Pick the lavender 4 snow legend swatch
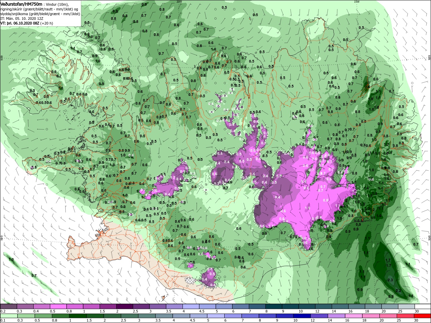The image size is (431, 323). coord(191,307)
